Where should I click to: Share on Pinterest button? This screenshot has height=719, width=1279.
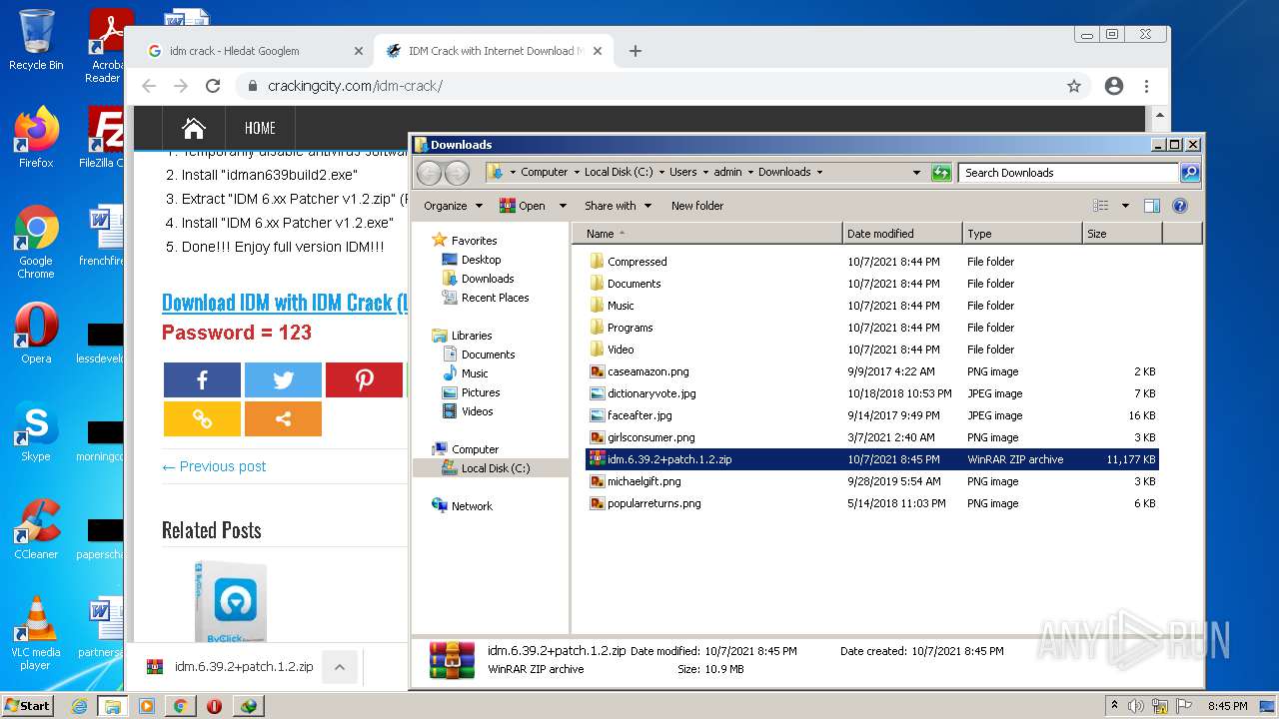pyautogui.click(x=364, y=380)
